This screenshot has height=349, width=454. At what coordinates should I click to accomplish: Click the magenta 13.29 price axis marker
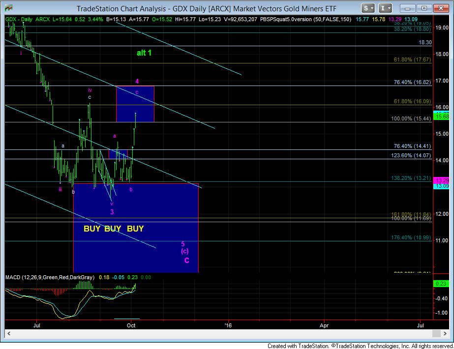click(x=442, y=180)
